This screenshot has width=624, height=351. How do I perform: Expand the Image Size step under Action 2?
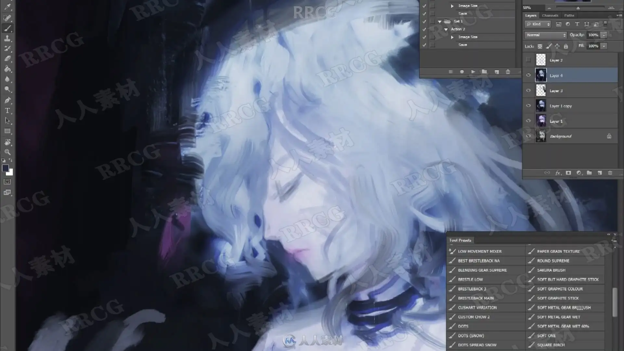[x=452, y=37]
